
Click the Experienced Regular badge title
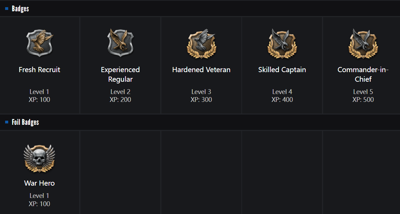coord(120,75)
